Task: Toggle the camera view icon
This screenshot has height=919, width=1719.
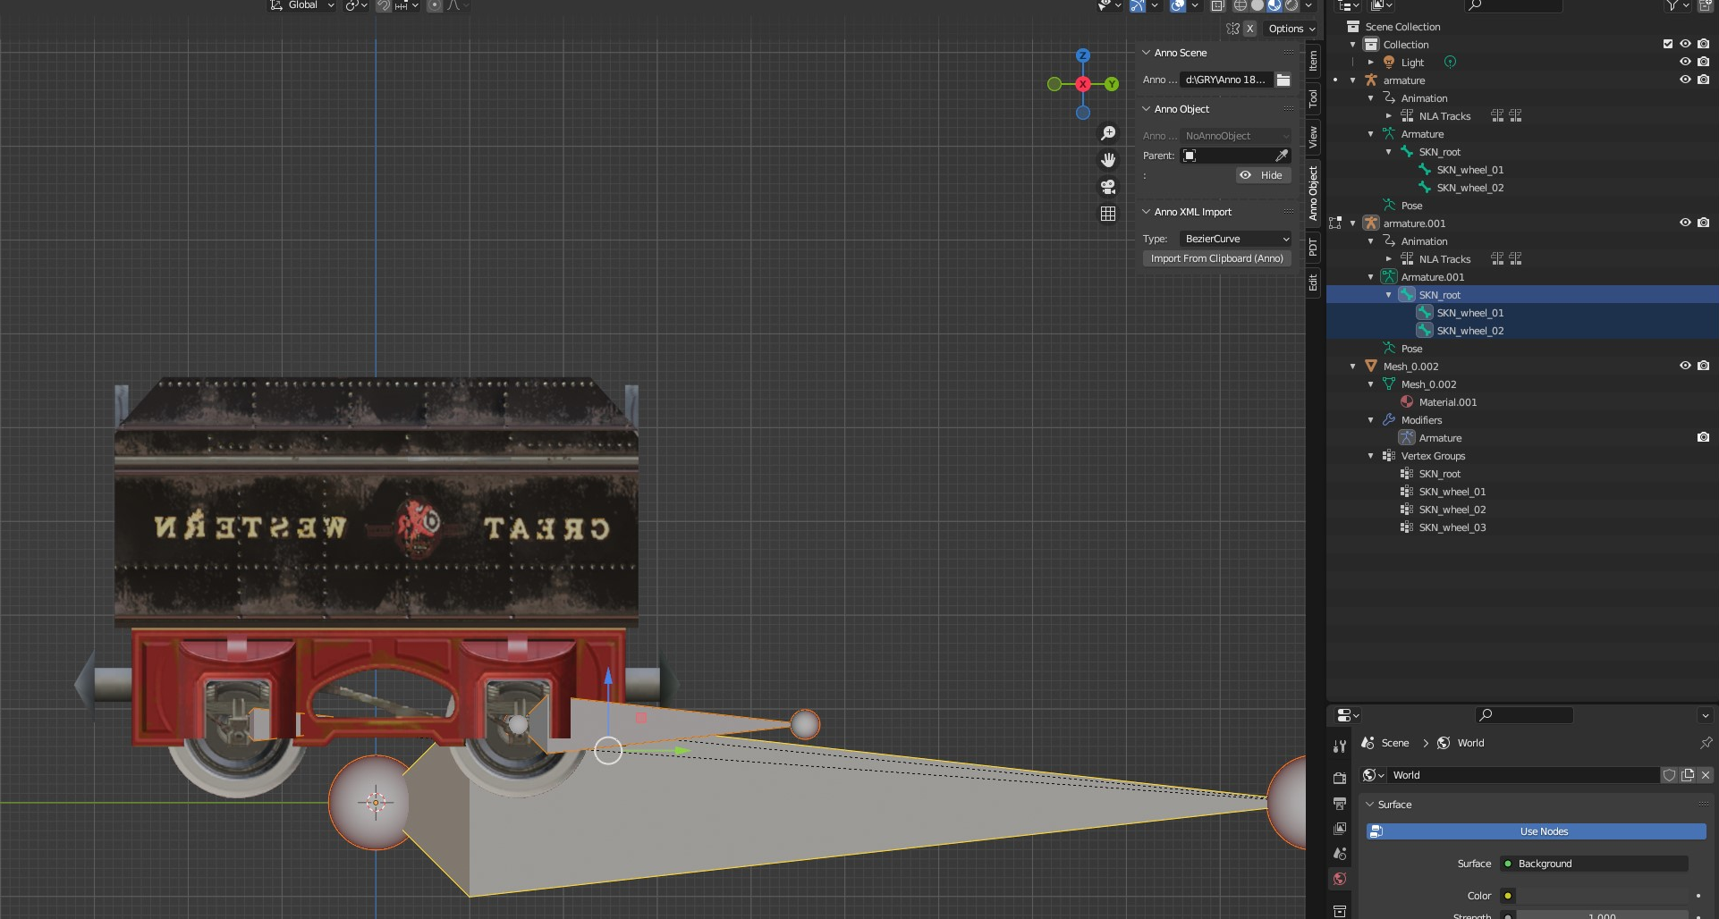Action: (x=1108, y=187)
